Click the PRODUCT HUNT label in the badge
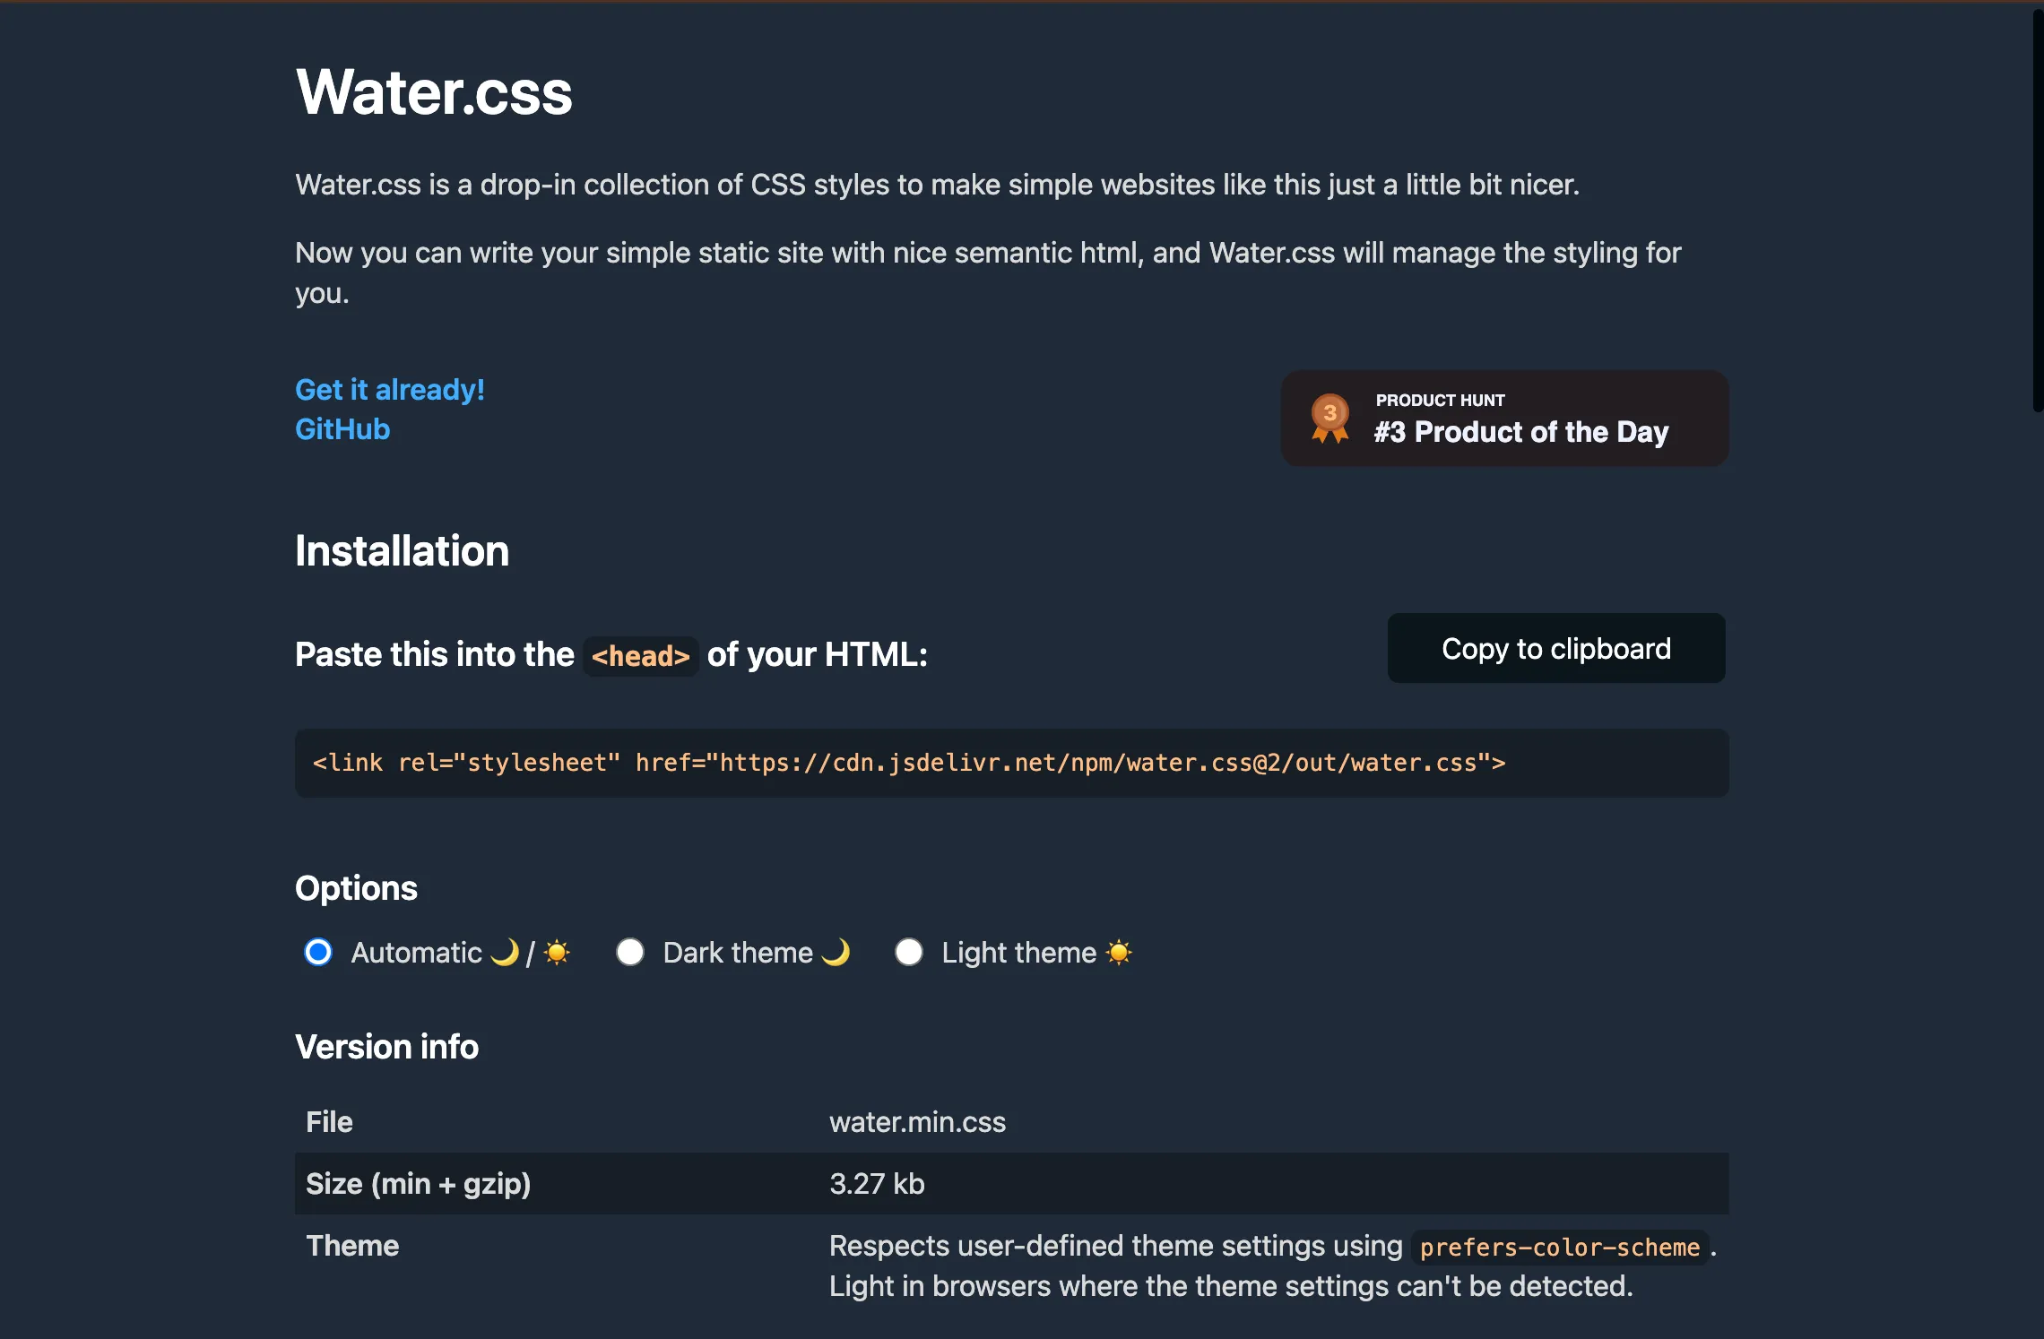 click(x=1440, y=400)
